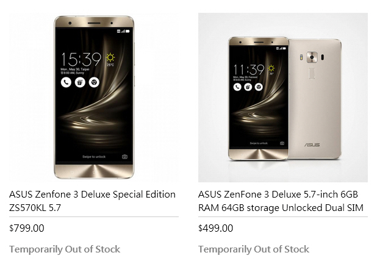Screen dimensions: 377x261
Task: Click Swipe to unlock text on left phone
Action: tap(94, 157)
